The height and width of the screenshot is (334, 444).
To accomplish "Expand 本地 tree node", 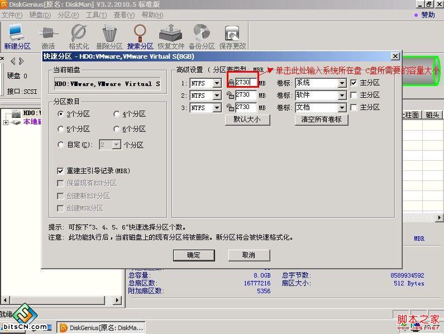I will [x=6, y=122].
